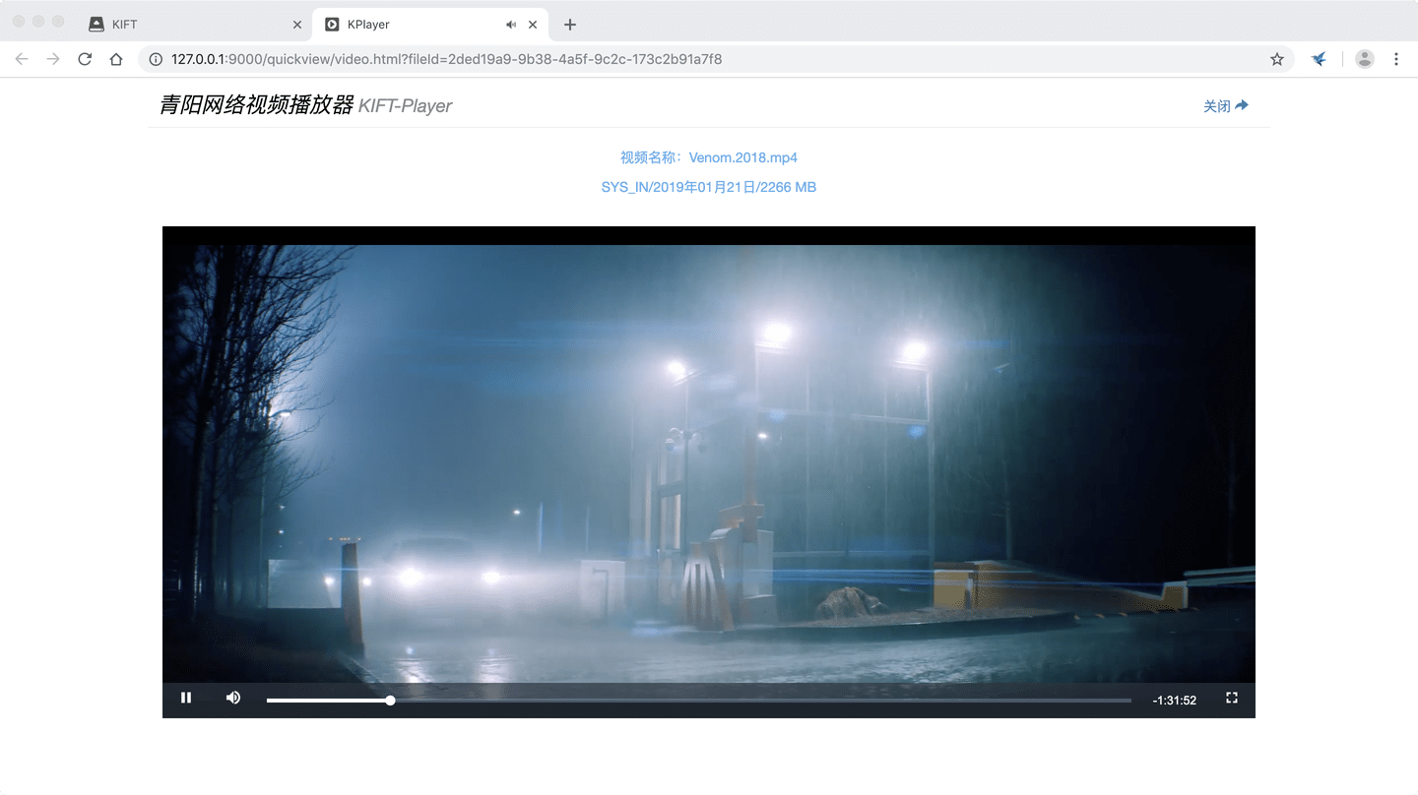Open the Chrome three-dot menu
Screen dimensions: 1418x795
pos(1396,59)
